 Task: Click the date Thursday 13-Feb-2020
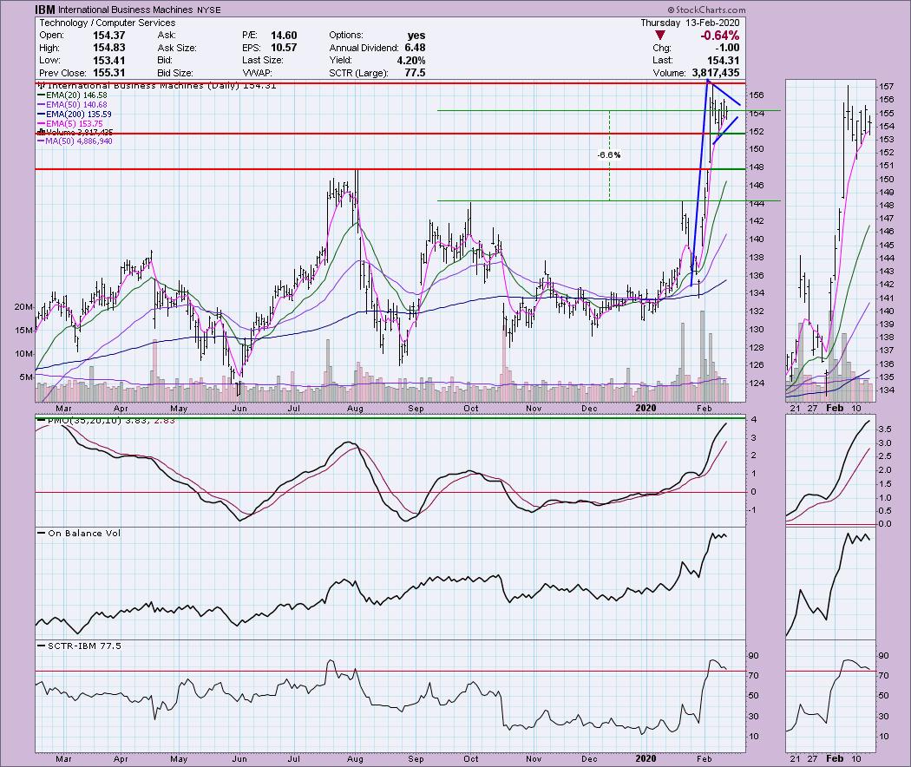(690, 23)
